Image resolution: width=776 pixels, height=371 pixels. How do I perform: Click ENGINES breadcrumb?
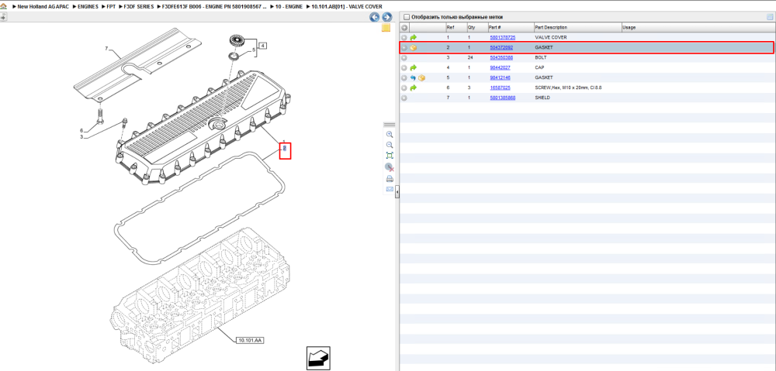pyautogui.click(x=88, y=6)
